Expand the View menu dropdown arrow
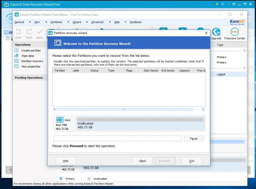This screenshot has height=189, width=256. 46,22
